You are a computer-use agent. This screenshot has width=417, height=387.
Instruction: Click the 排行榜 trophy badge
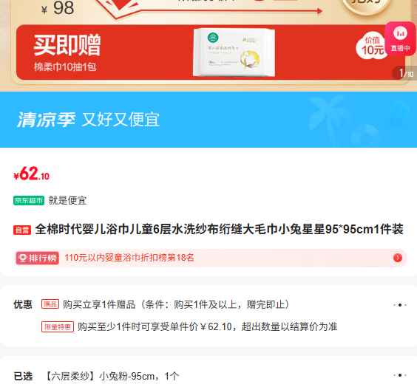pyautogui.click(x=37, y=258)
